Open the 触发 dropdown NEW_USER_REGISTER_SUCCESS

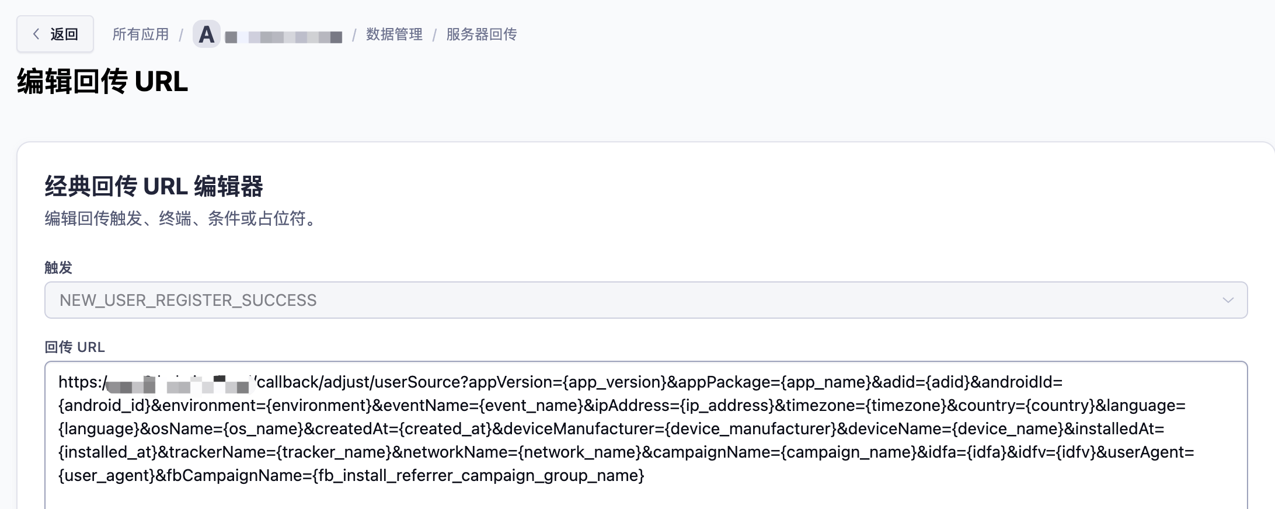(x=646, y=300)
